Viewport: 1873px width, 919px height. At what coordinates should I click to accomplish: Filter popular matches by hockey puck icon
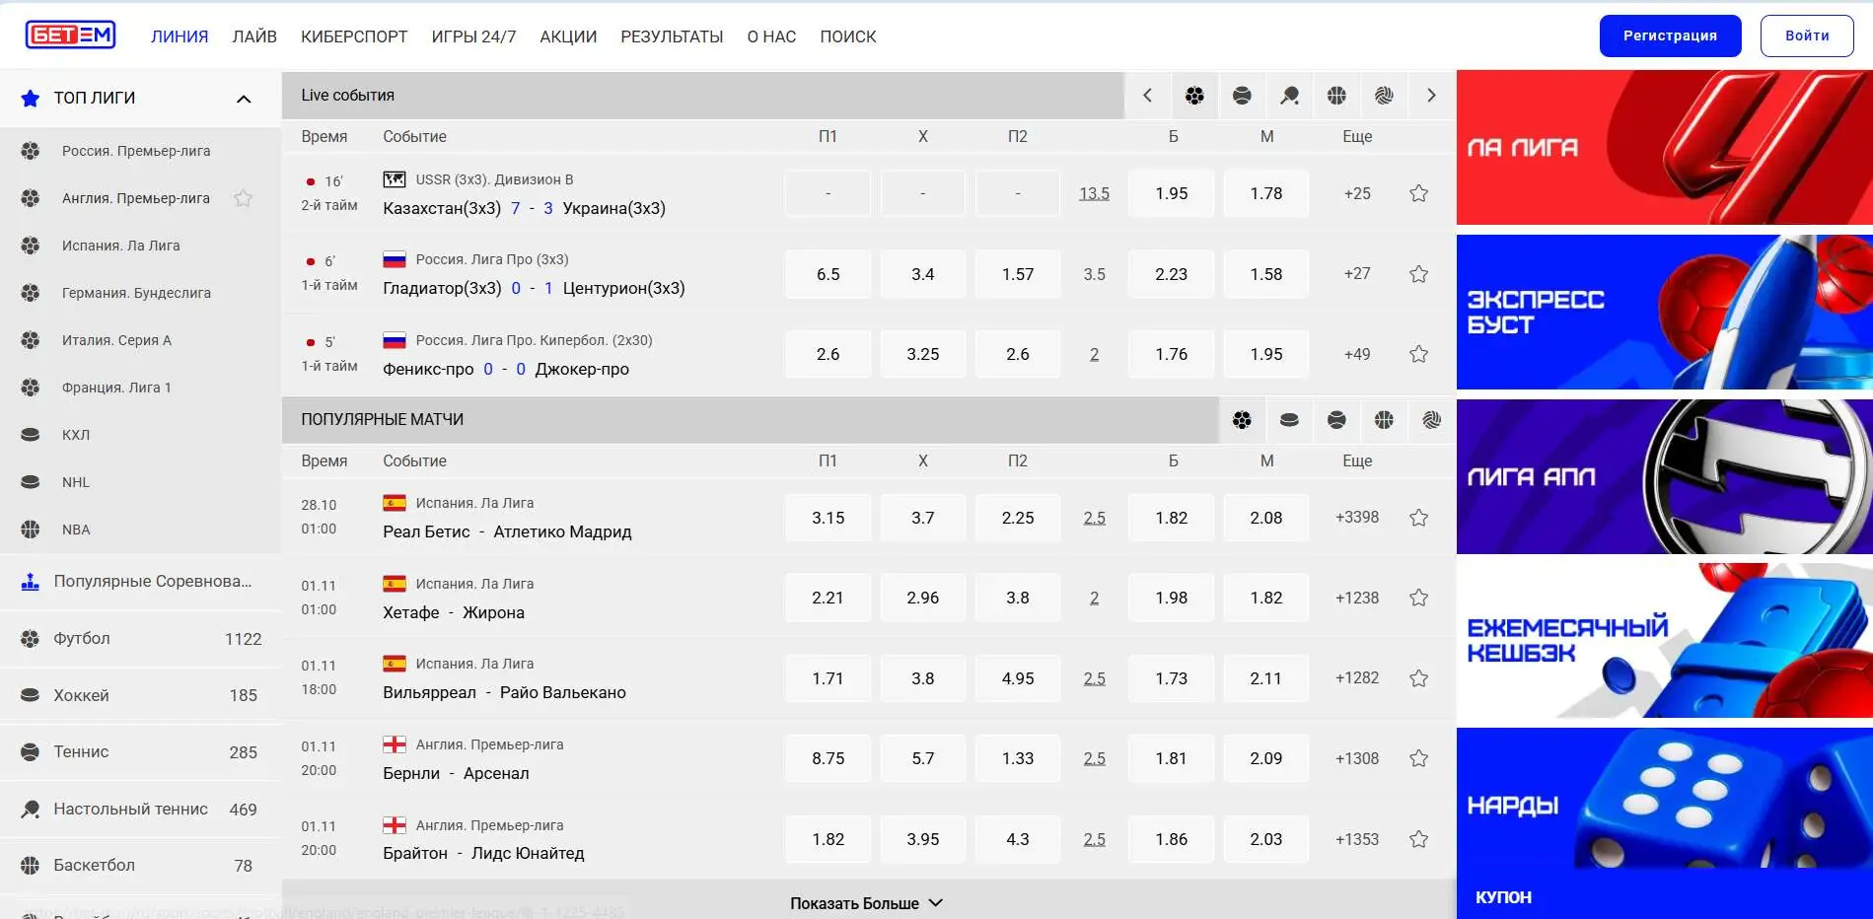(1289, 420)
